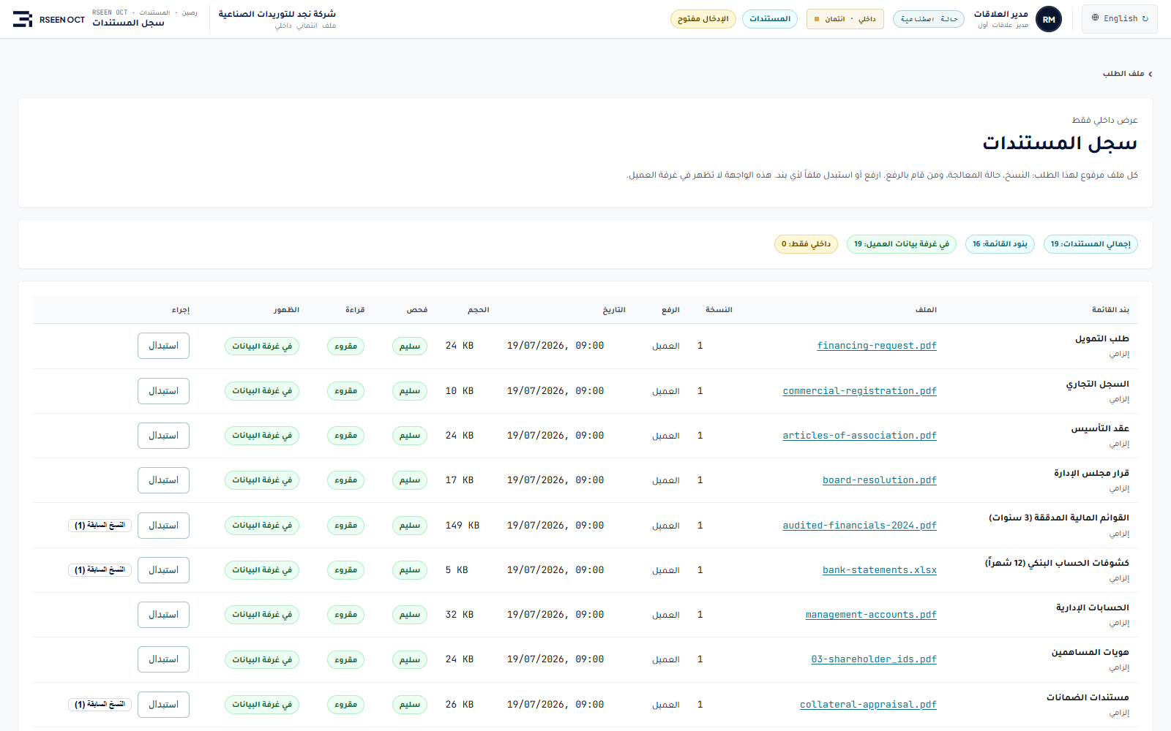The width and height of the screenshot is (1171, 731).
Task: Open financing-request.pdf file
Action: (x=877, y=346)
